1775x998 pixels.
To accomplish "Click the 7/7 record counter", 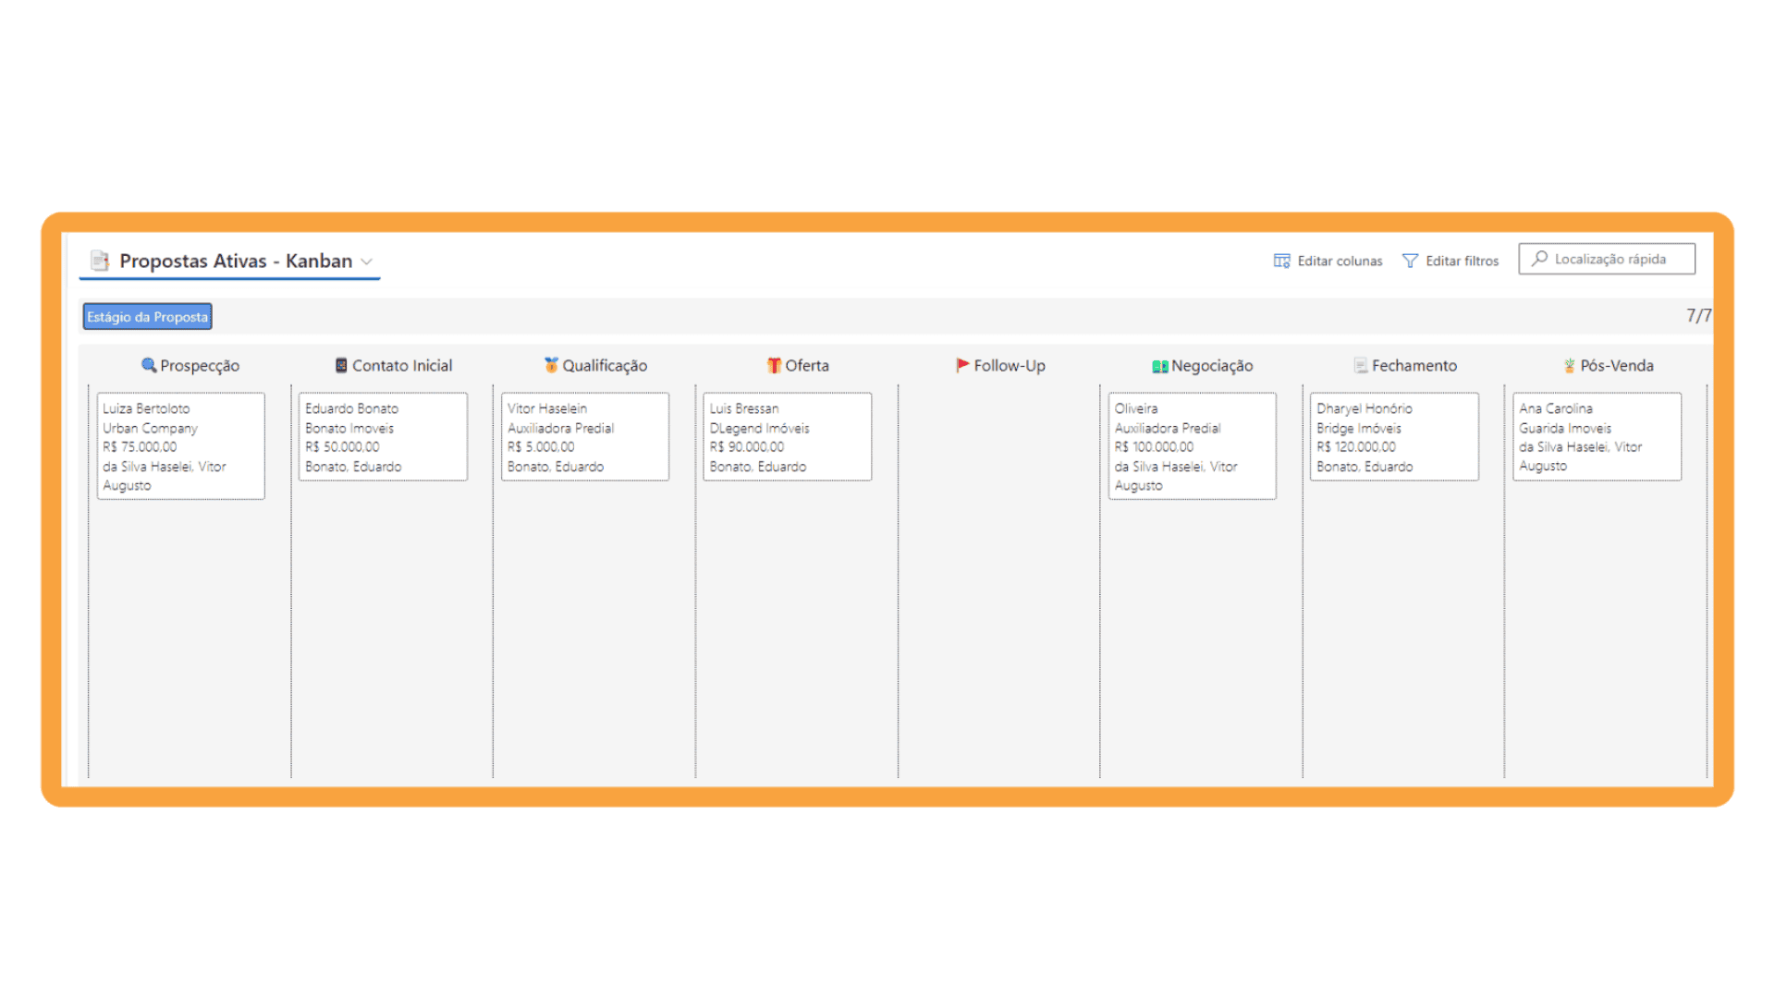I will [1699, 316].
